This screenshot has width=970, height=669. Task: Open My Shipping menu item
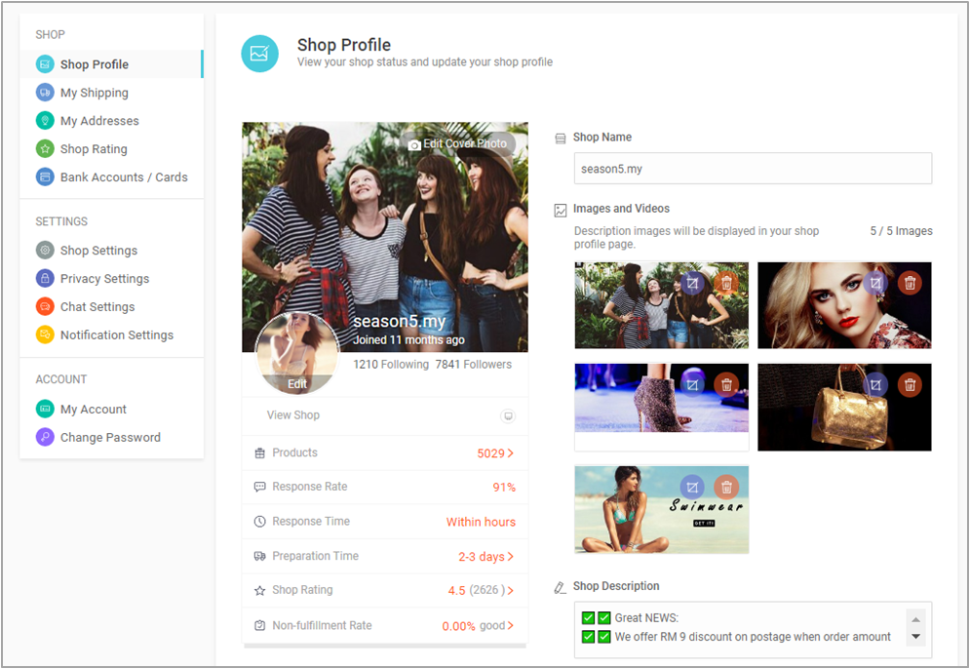coord(94,93)
